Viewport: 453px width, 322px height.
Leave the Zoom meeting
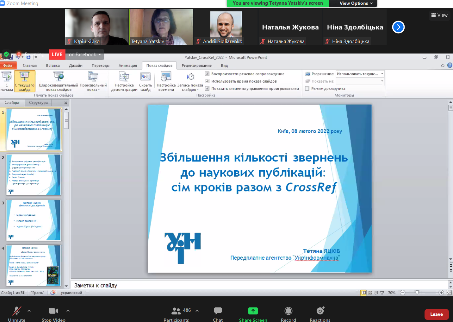click(x=437, y=314)
